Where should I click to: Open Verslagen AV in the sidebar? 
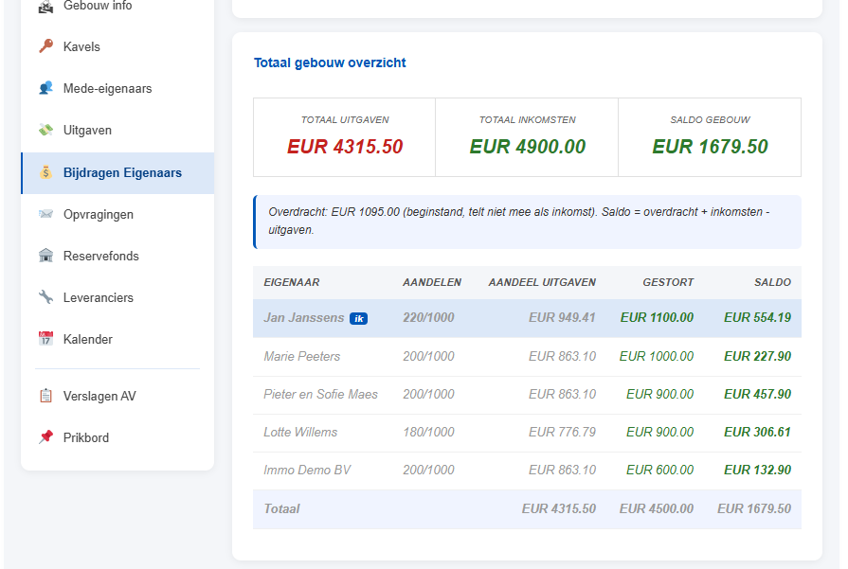coord(117,396)
